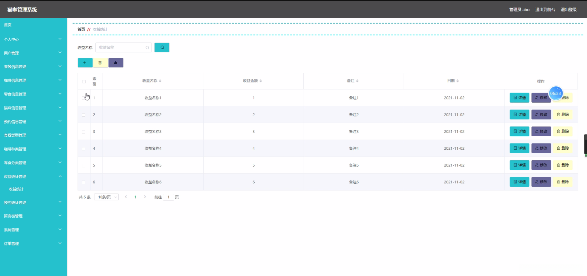Delete row 收益名称3 with 删除
Screen dimensions: 587x276
(563, 131)
